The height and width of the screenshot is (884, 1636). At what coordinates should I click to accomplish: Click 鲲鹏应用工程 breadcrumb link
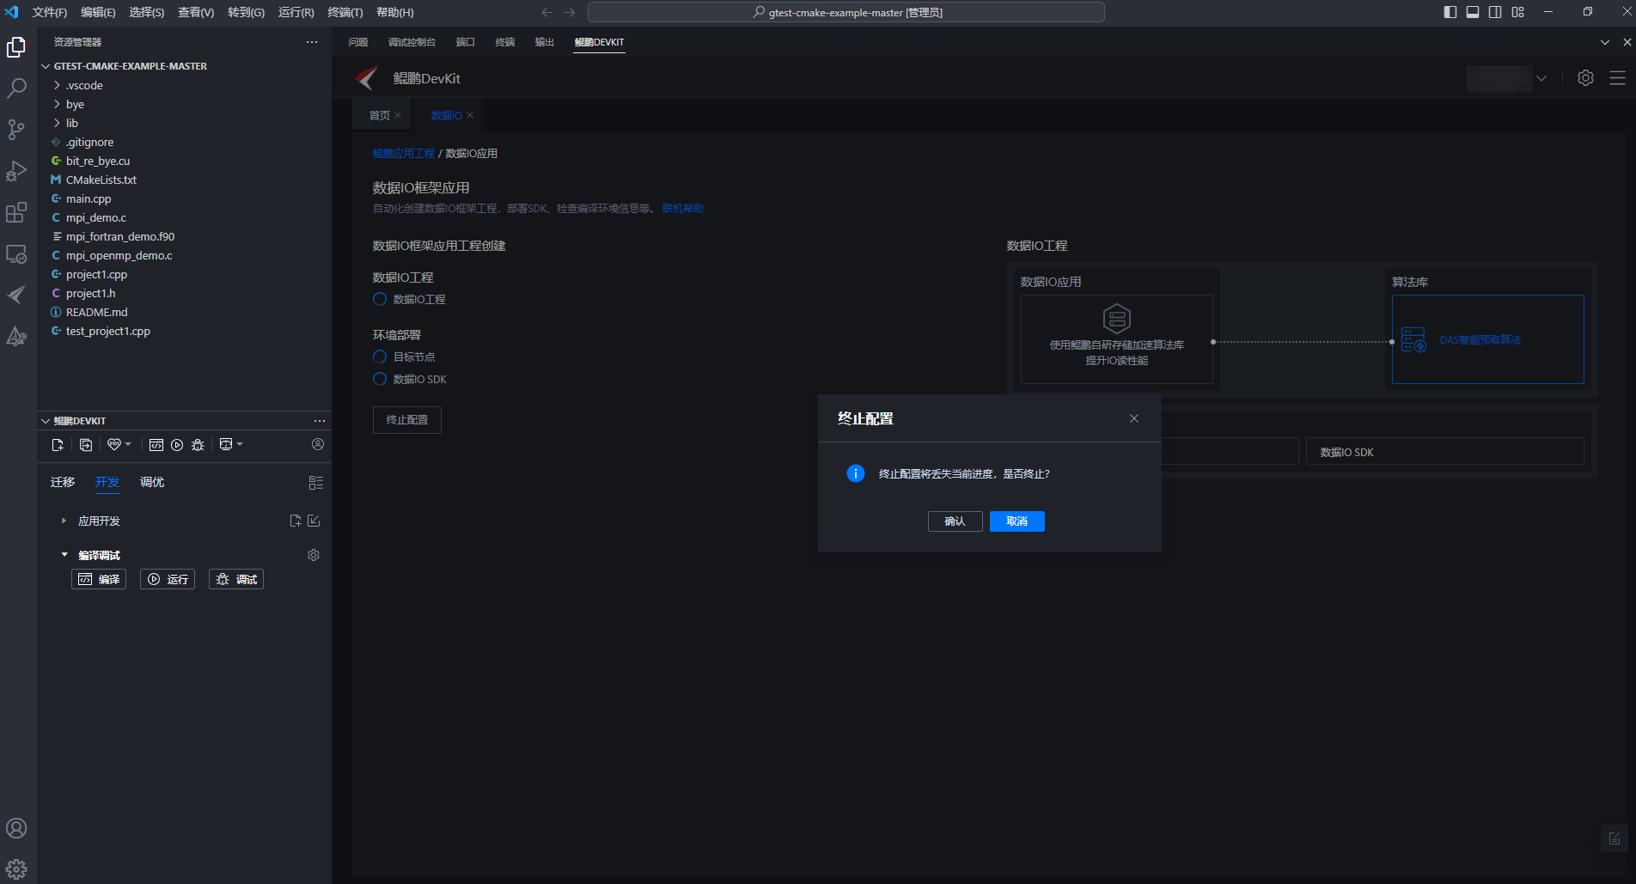[404, 154]
